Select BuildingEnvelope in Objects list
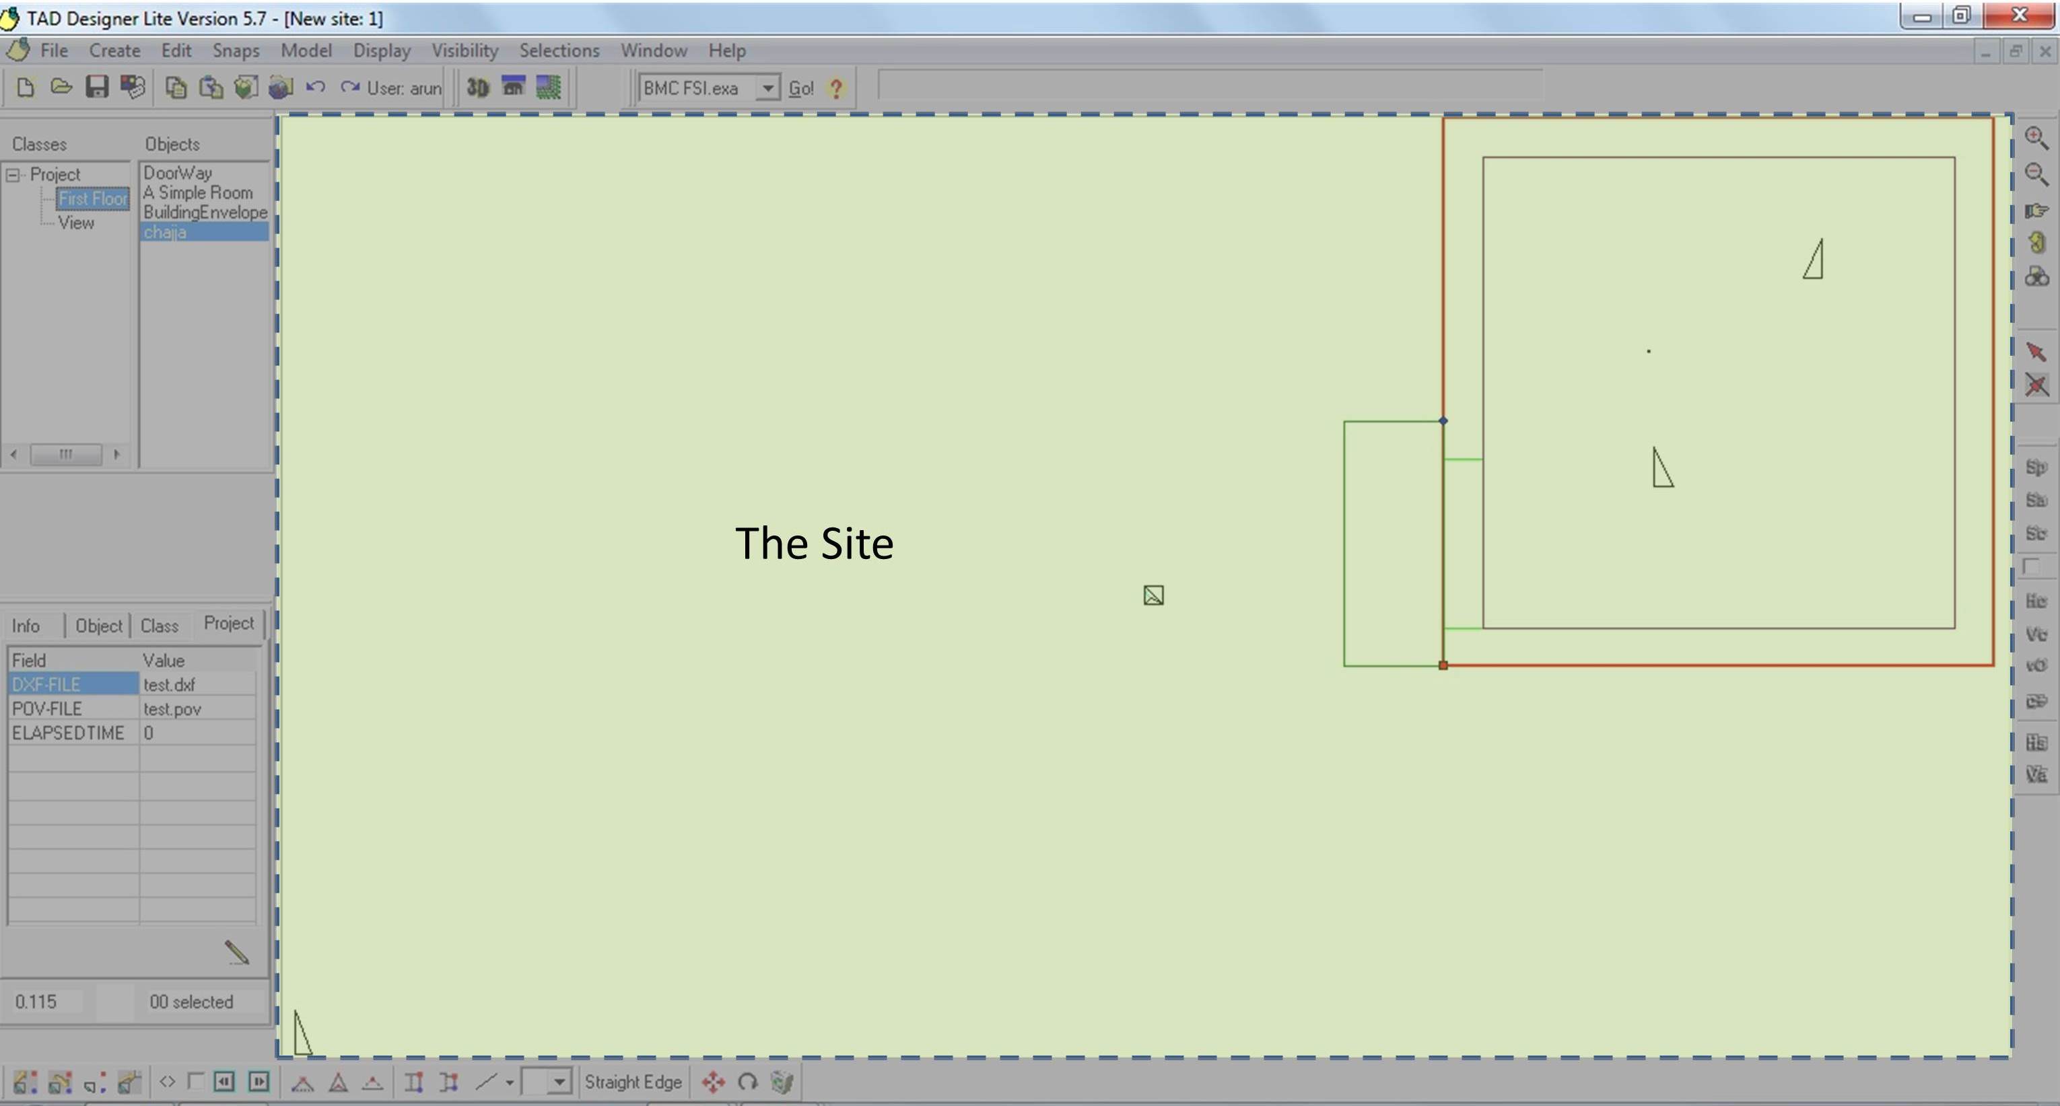This screenshot has height=1106, width=2060. (x=205, y=213)
